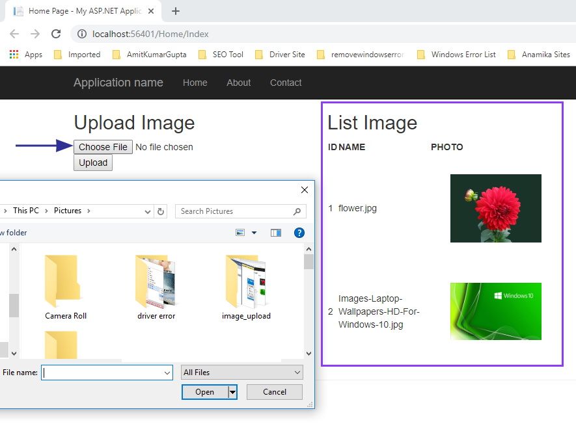The image size is (576, 433).
Task: Open a new browser tab
Action: (x=176, y=11)
